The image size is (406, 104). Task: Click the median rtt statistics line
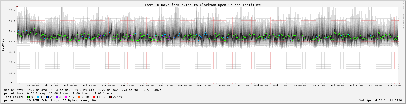[83, 90]
